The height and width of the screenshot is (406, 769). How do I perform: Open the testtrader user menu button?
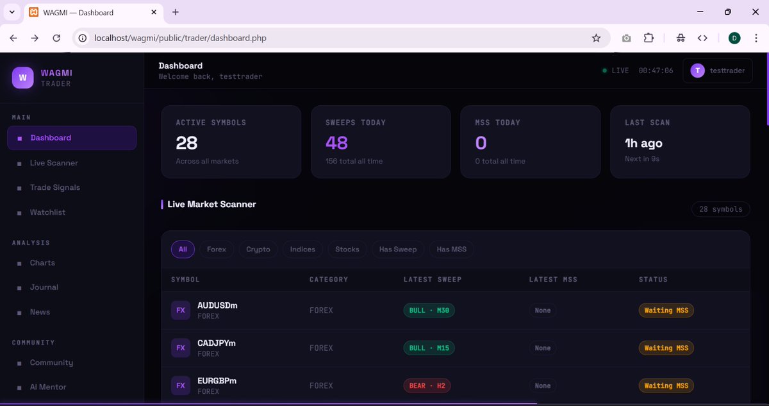(716, 71)
